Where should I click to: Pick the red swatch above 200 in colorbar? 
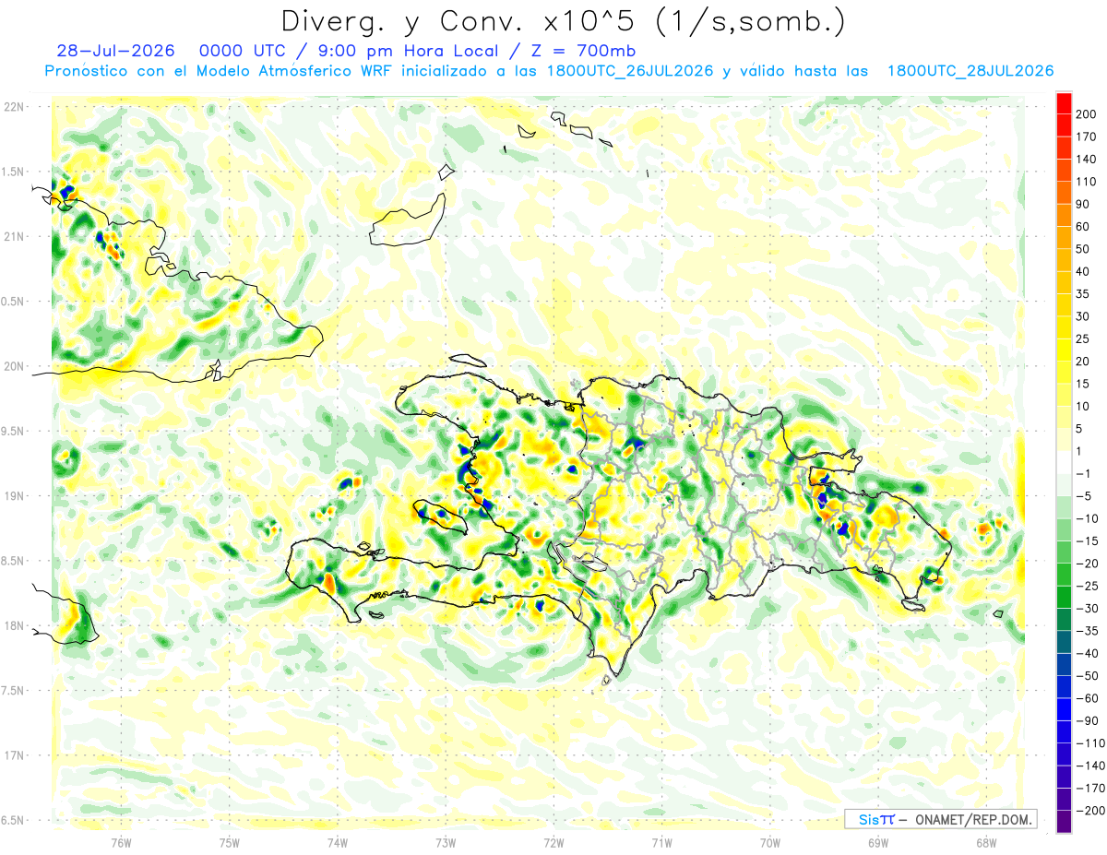[x=1065, y=103]
